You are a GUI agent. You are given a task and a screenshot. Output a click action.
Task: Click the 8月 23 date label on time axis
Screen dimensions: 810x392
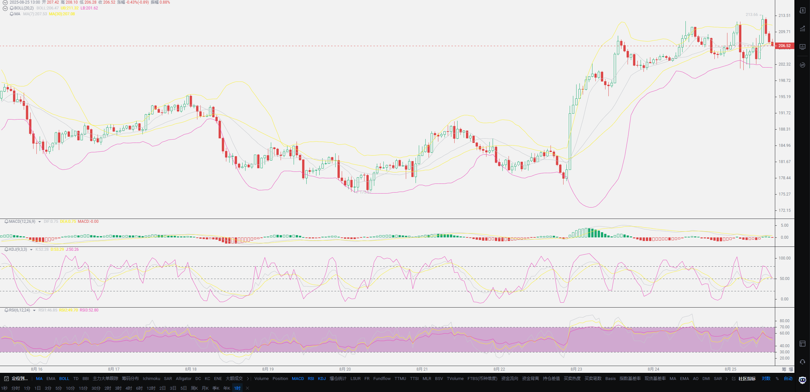(576, 369)
